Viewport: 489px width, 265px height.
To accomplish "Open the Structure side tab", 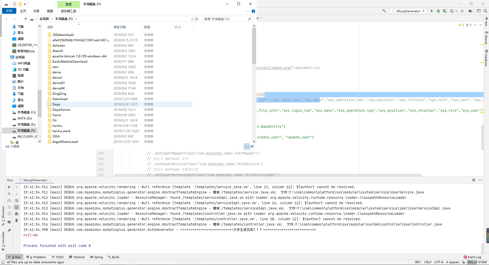I will tap(3, 216).
